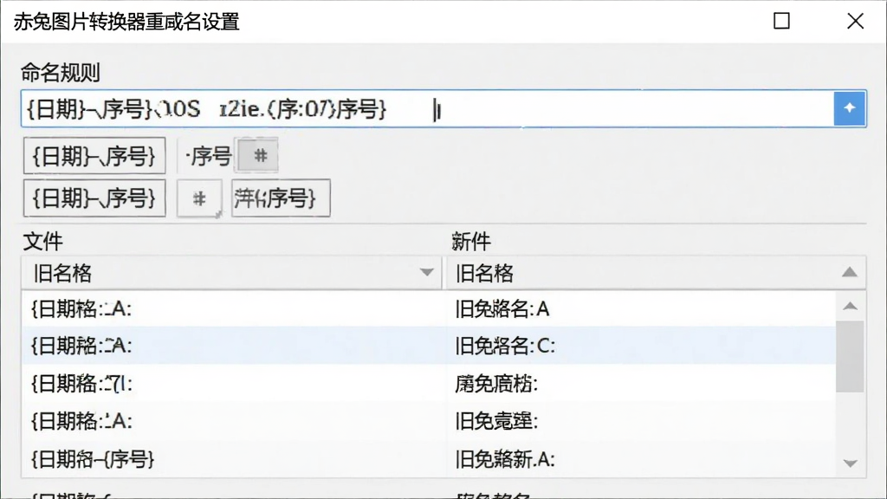Image resolution: width=887 pixels, height=499 pixels.
Task: Click the sort triangle in right 旧名格 header
Action: tap(849, 273)
